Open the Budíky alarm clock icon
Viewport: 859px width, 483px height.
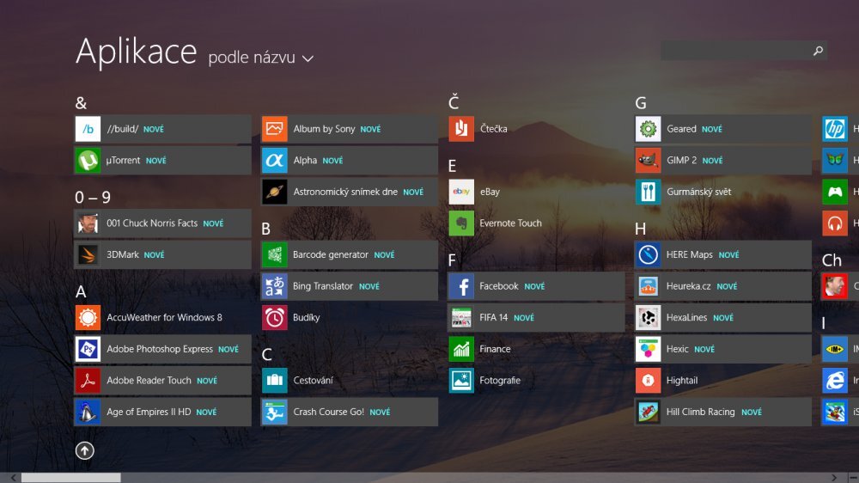(x=275, y=317)
